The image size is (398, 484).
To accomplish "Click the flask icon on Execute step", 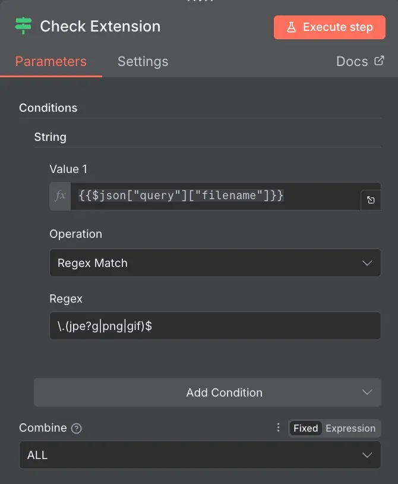I will click(x=292, y=27).
